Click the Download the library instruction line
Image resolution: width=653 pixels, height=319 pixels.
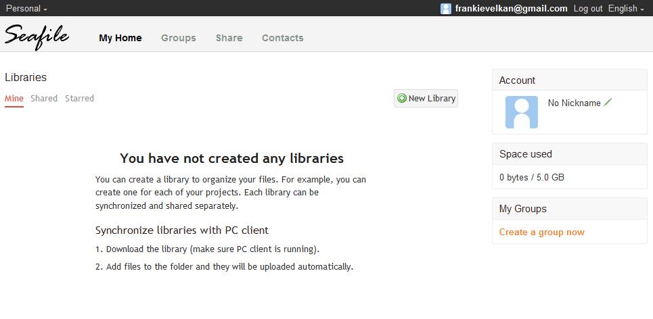point(207,249)
